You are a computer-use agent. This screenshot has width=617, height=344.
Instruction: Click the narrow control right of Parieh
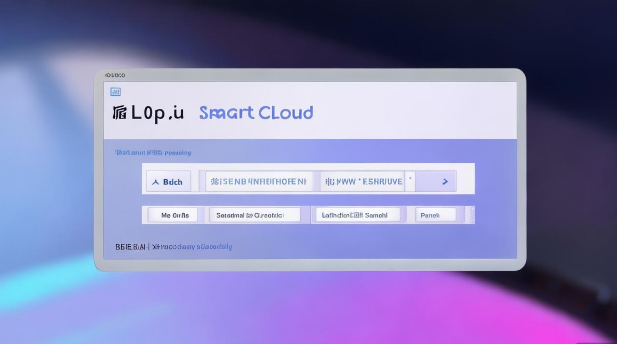[x=470, y=215]
